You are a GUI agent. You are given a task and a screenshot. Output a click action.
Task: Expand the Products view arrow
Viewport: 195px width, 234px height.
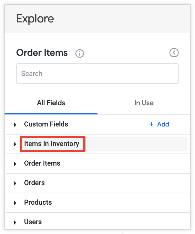tap(15, 203)
